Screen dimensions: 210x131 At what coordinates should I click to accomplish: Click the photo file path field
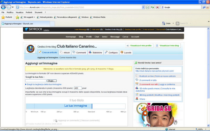pos(36,81)
